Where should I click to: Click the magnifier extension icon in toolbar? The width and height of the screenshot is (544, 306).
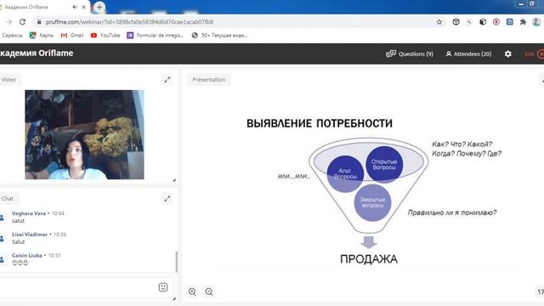coord(469,22)
